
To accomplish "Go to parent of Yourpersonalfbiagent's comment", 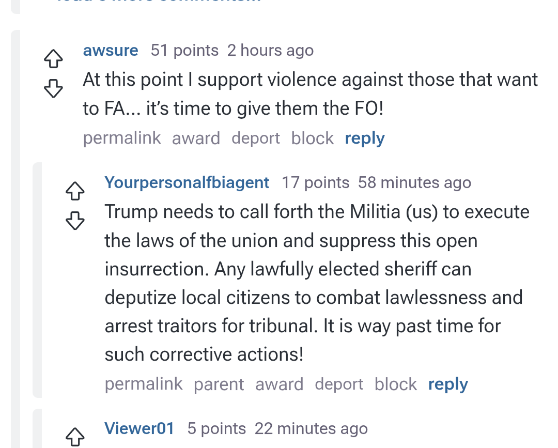I will click(219, 384).
